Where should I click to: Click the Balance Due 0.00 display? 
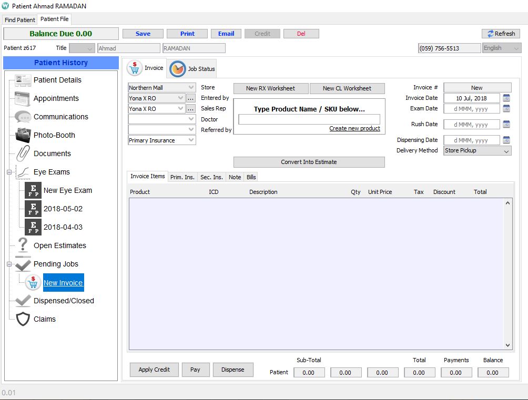61,34
